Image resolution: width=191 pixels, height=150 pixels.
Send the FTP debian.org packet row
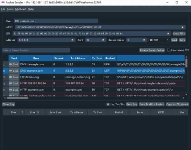point(14,77)
